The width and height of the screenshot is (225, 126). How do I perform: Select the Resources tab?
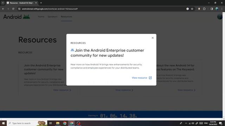[66, 16]
